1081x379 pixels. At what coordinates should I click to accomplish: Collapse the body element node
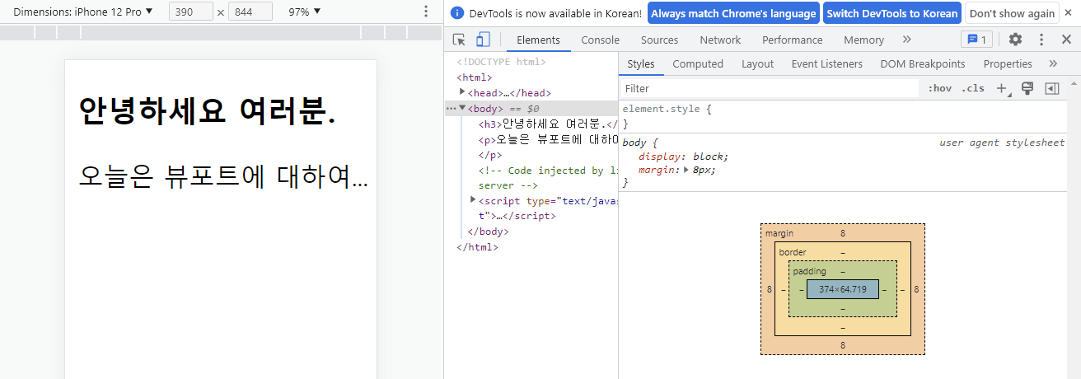pos(462,108)
